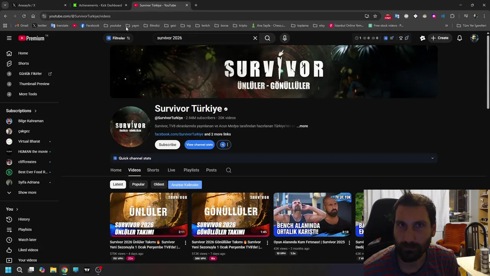The width and height of the screenshot is (490, 276).
Task: Switch to the Live tab
Action: click(171, 170)
